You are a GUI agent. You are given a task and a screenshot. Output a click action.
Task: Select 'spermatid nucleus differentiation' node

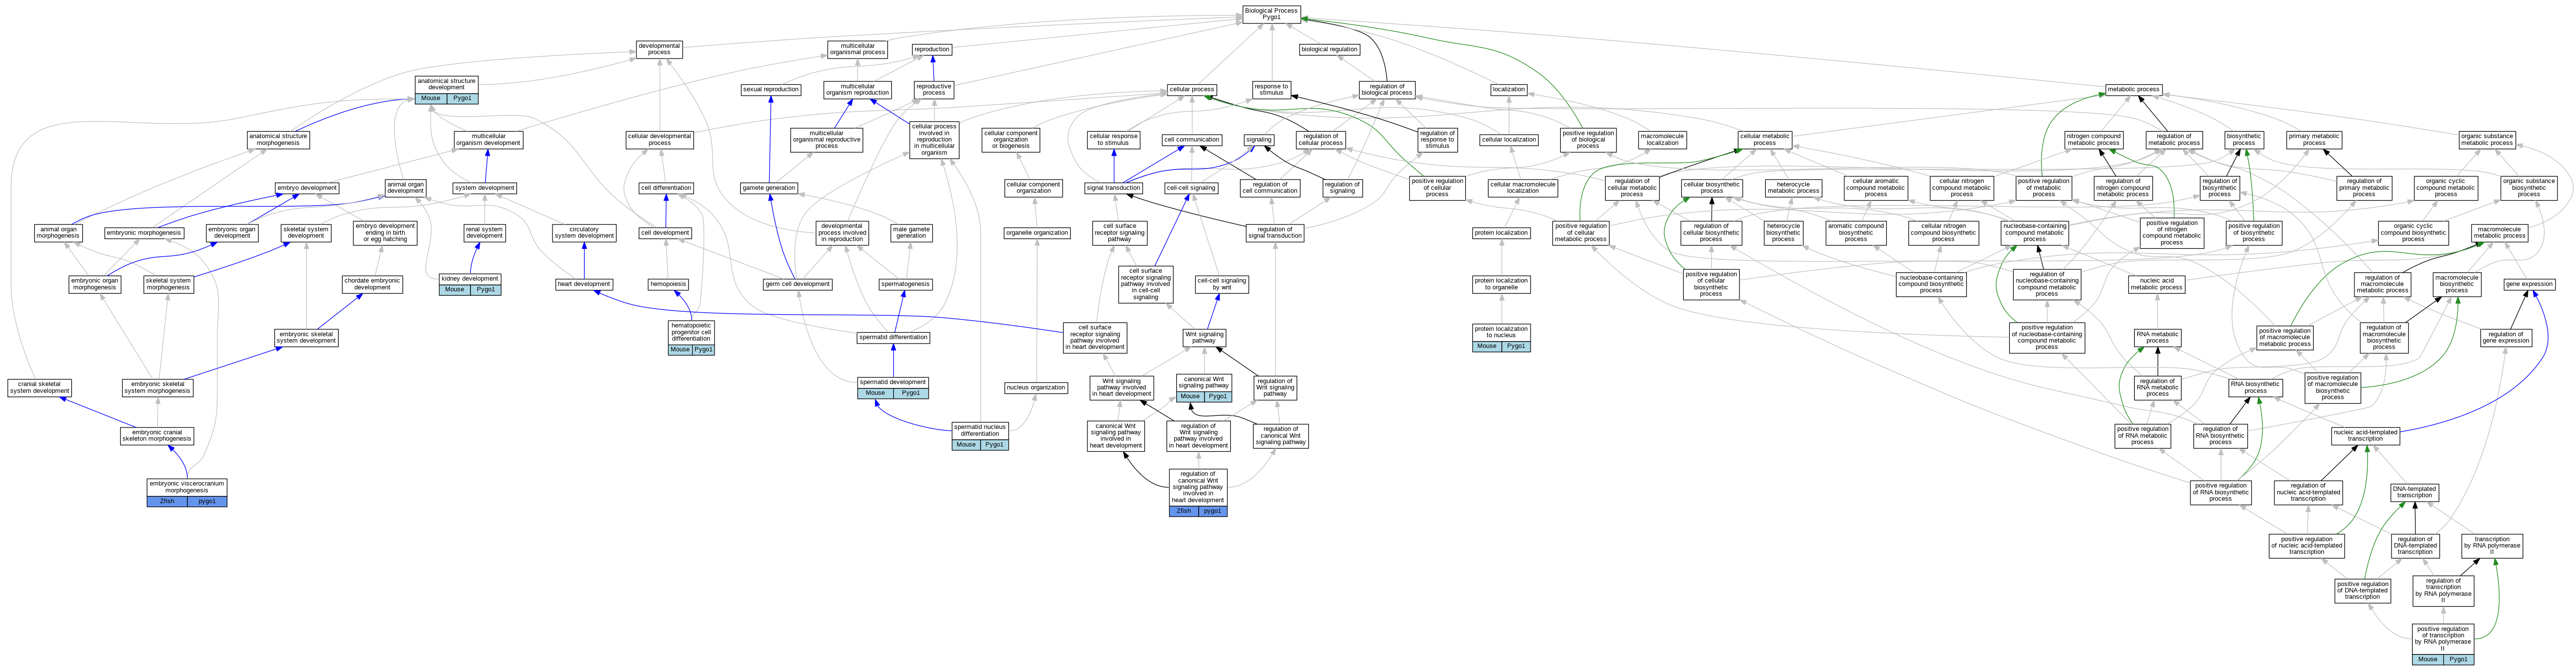980,436
